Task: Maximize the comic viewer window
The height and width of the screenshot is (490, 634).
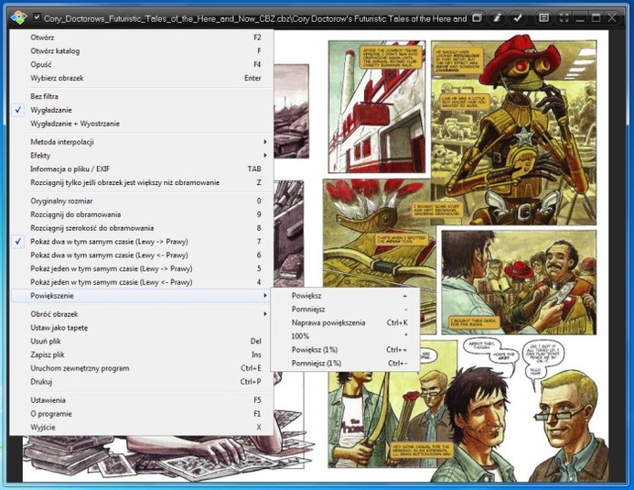Action: point(596,17)
